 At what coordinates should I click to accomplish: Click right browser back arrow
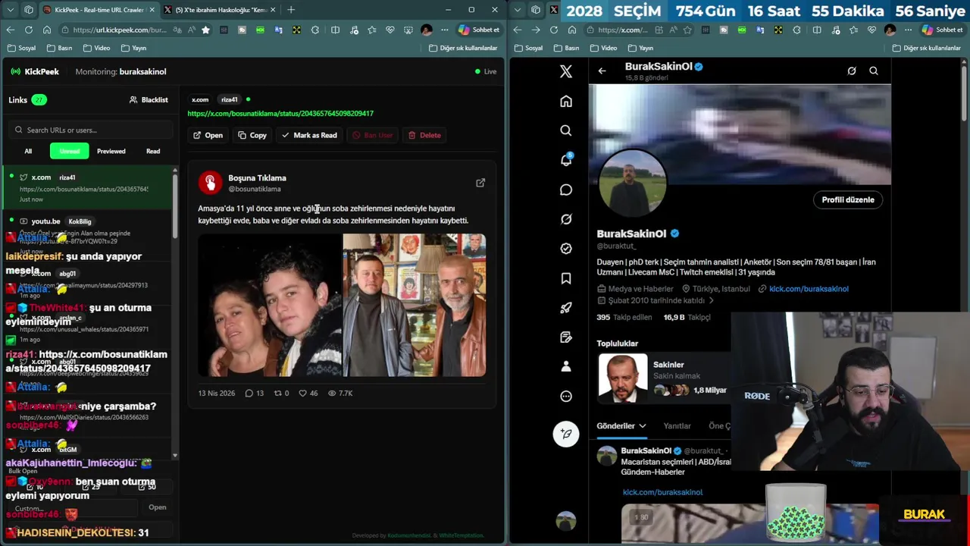pos(518,30)
